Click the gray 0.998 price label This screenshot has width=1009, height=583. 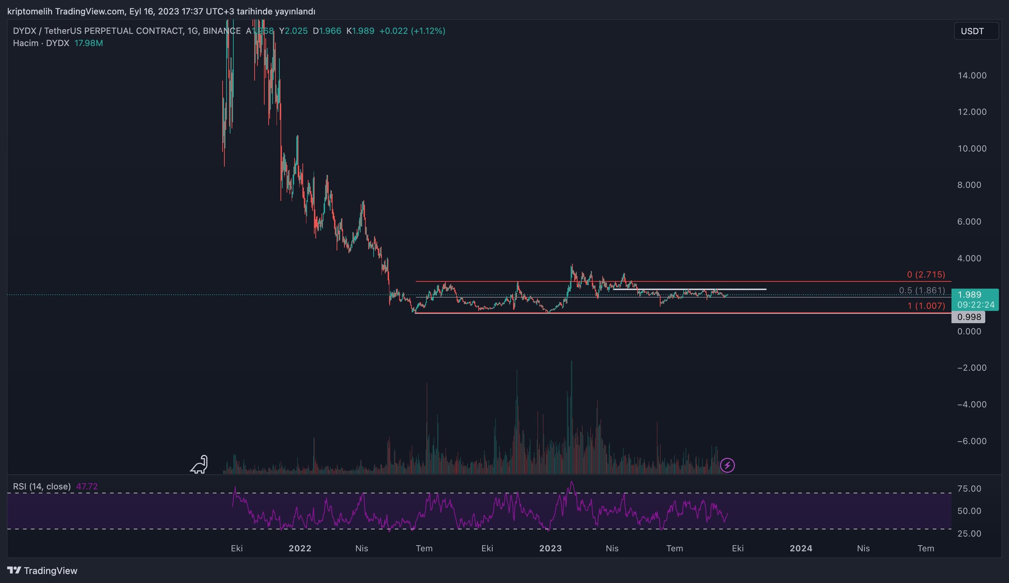point(969,317)
